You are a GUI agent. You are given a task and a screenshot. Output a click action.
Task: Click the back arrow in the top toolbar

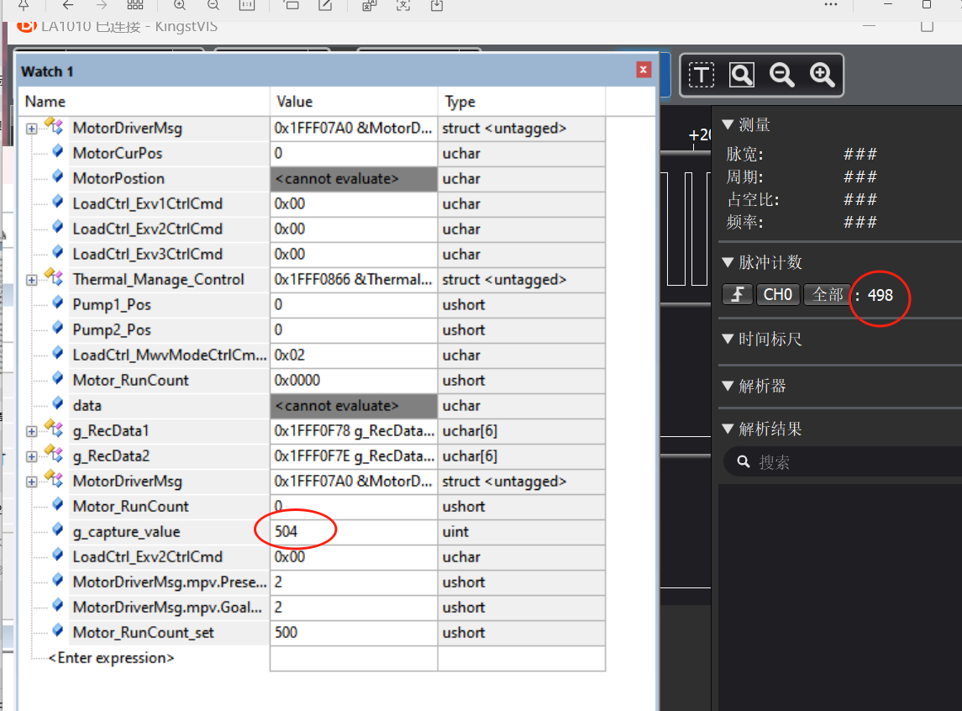68,5
